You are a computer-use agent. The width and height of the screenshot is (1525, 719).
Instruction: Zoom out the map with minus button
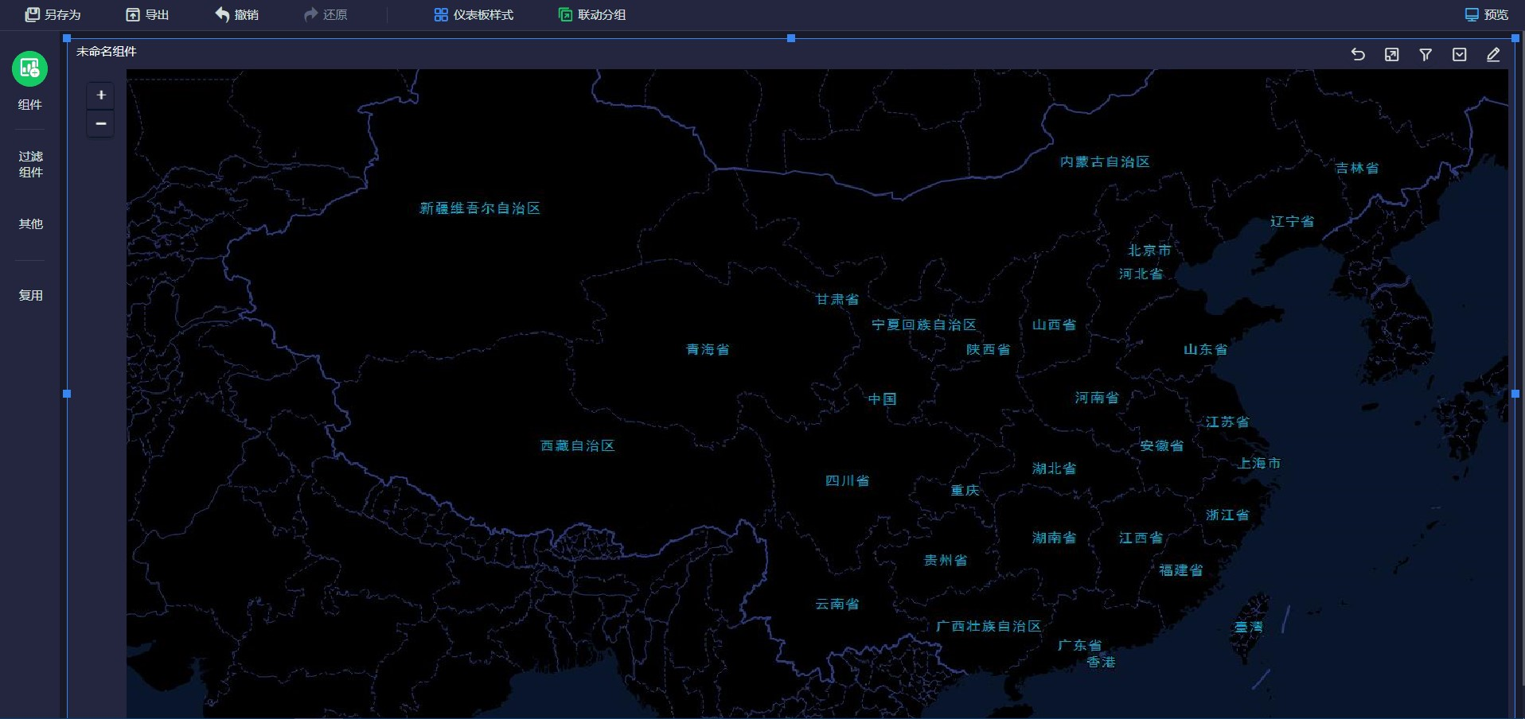pyautogui.click(x=100, y=123)
